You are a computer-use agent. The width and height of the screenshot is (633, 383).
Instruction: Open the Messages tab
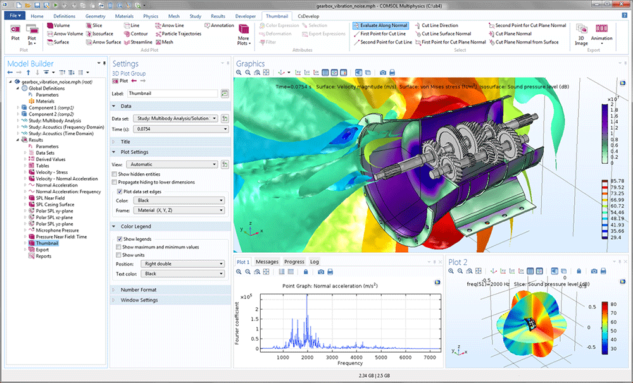[x=266, y=262]
